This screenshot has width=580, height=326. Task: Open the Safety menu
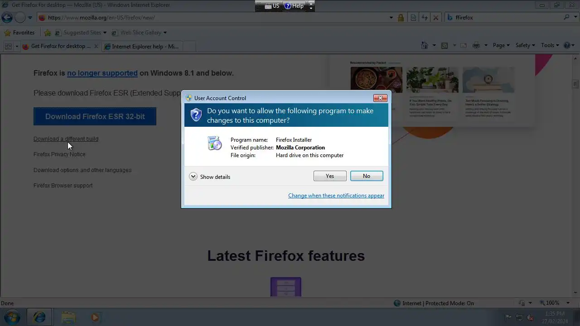[525, 45]
